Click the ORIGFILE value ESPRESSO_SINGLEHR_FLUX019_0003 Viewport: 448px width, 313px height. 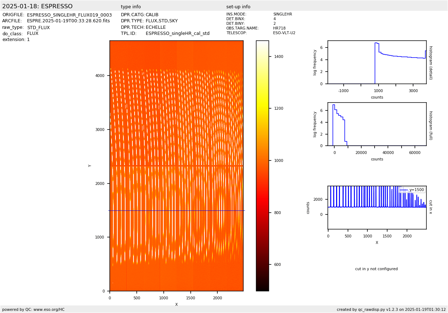click(69, 15)
